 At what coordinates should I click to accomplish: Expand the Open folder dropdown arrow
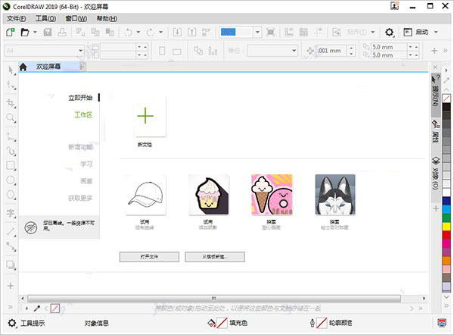click(34, 33)
